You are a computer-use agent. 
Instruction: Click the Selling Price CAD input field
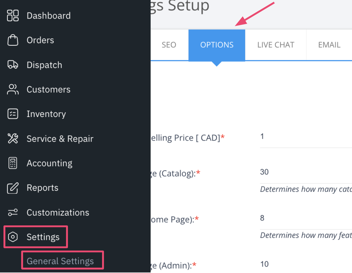(x=303, y=137)
